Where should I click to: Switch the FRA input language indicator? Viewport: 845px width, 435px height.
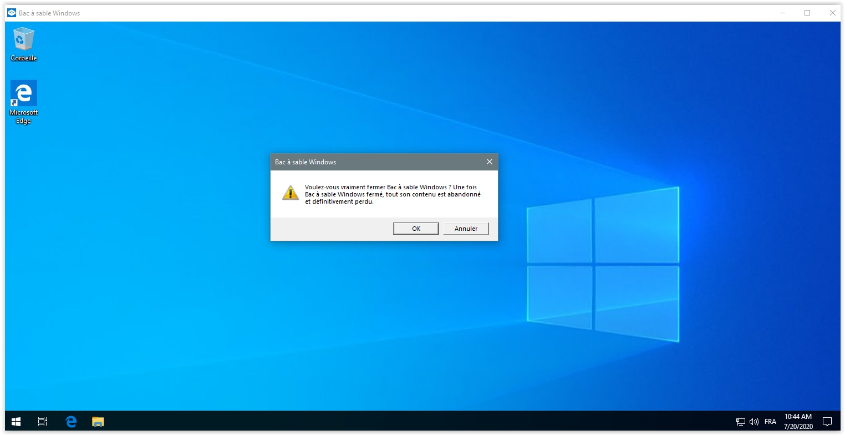point(770,422)
